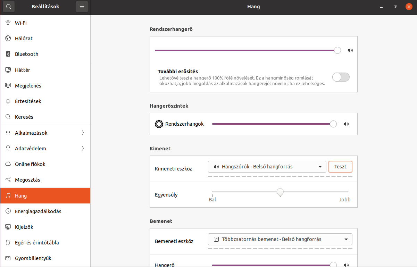Minimize the Settings window

pos(382,7)
